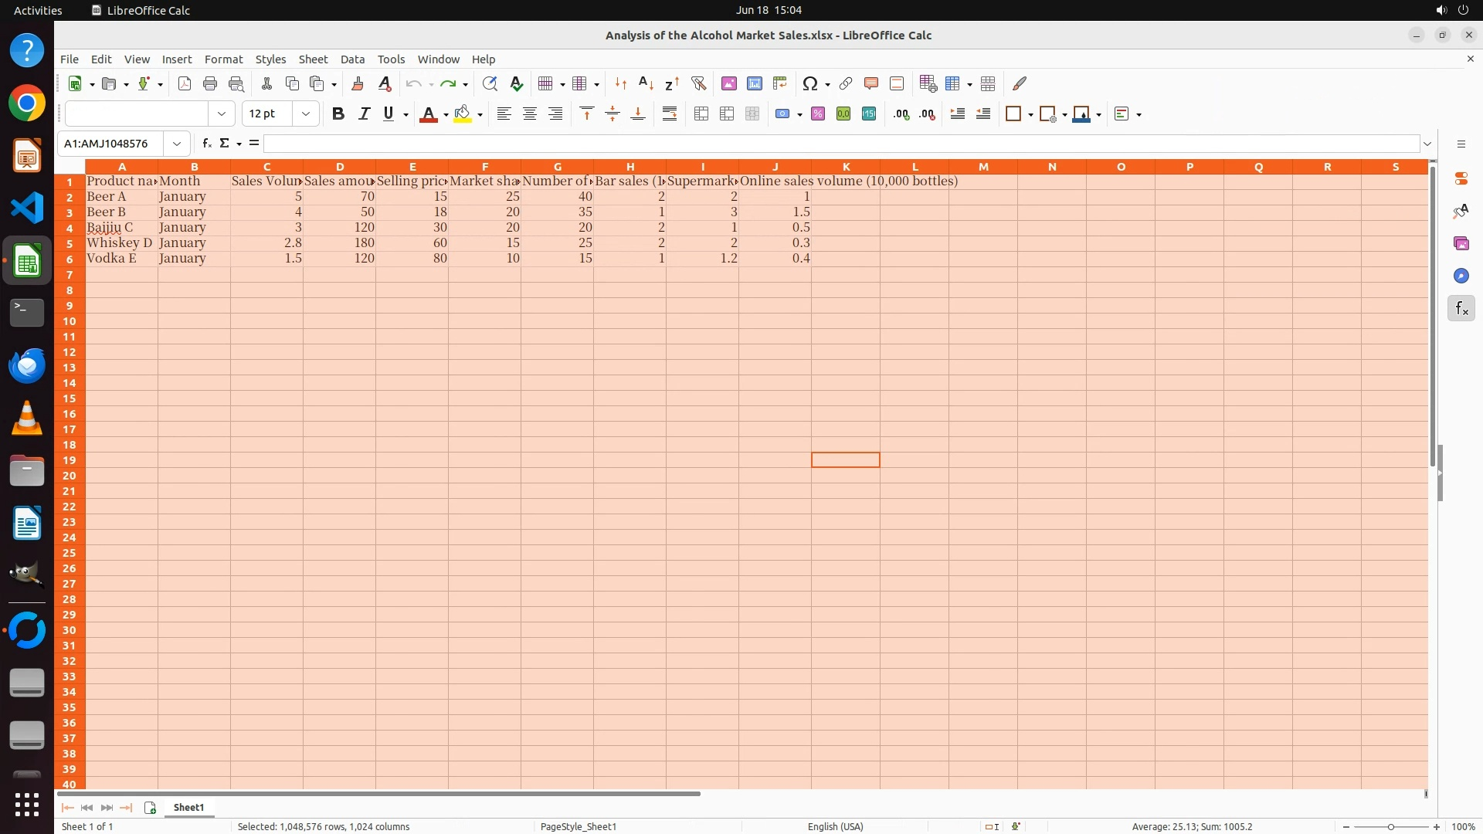This screenshot has width=1483, height=834.
Task: Expand the formula bar arrow
Action: click(1427, 144)
